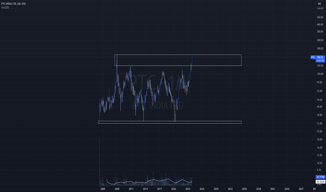Click the 28.853M volume average label

[x=320, y=182]
